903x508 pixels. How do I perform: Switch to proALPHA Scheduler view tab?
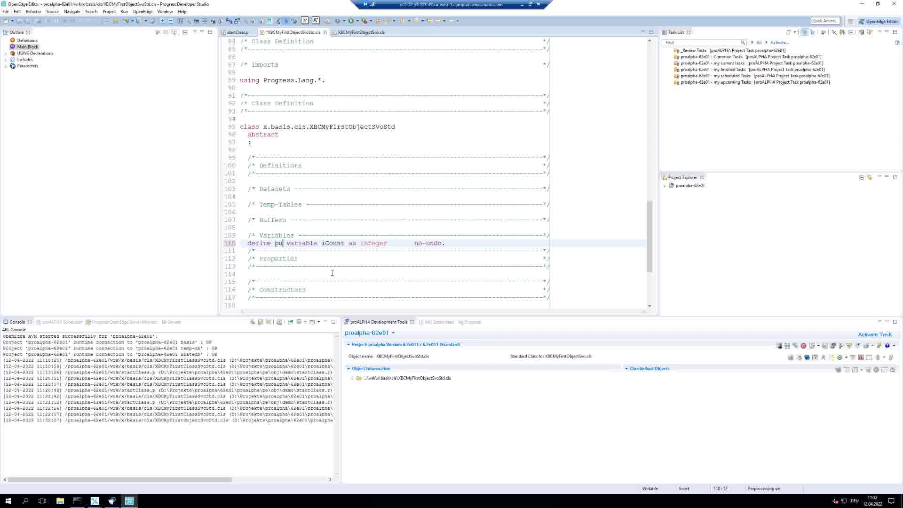pos(60,322)
